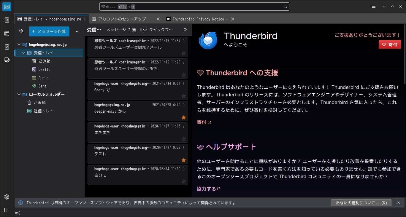The image size is (406, 217).
Task: Open the Calendar view in the sidebar
Action: (7, 33)
